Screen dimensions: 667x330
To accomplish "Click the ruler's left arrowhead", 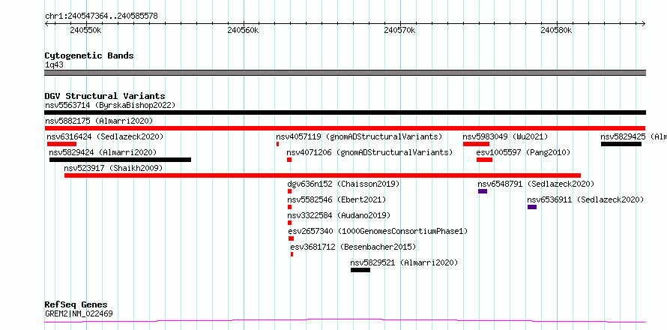I will 46,23.
